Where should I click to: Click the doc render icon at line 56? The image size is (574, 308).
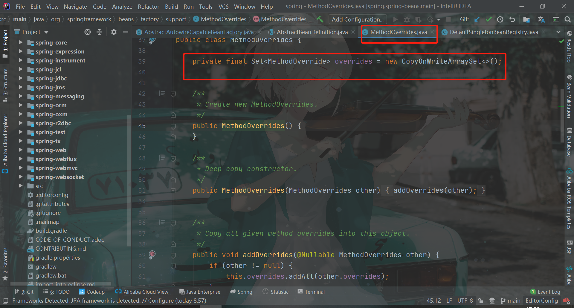(x=162, y=222)
